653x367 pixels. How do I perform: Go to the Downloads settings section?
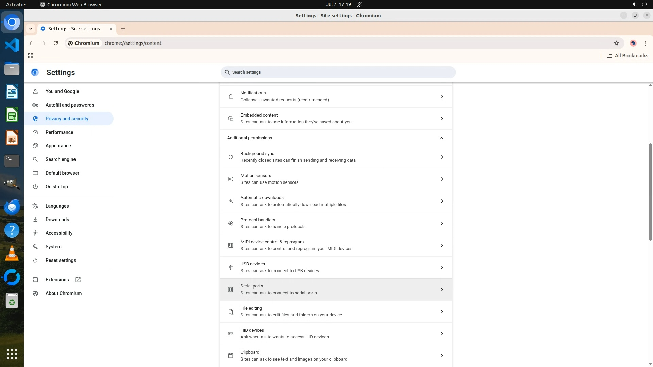click(x=57, y=220)
